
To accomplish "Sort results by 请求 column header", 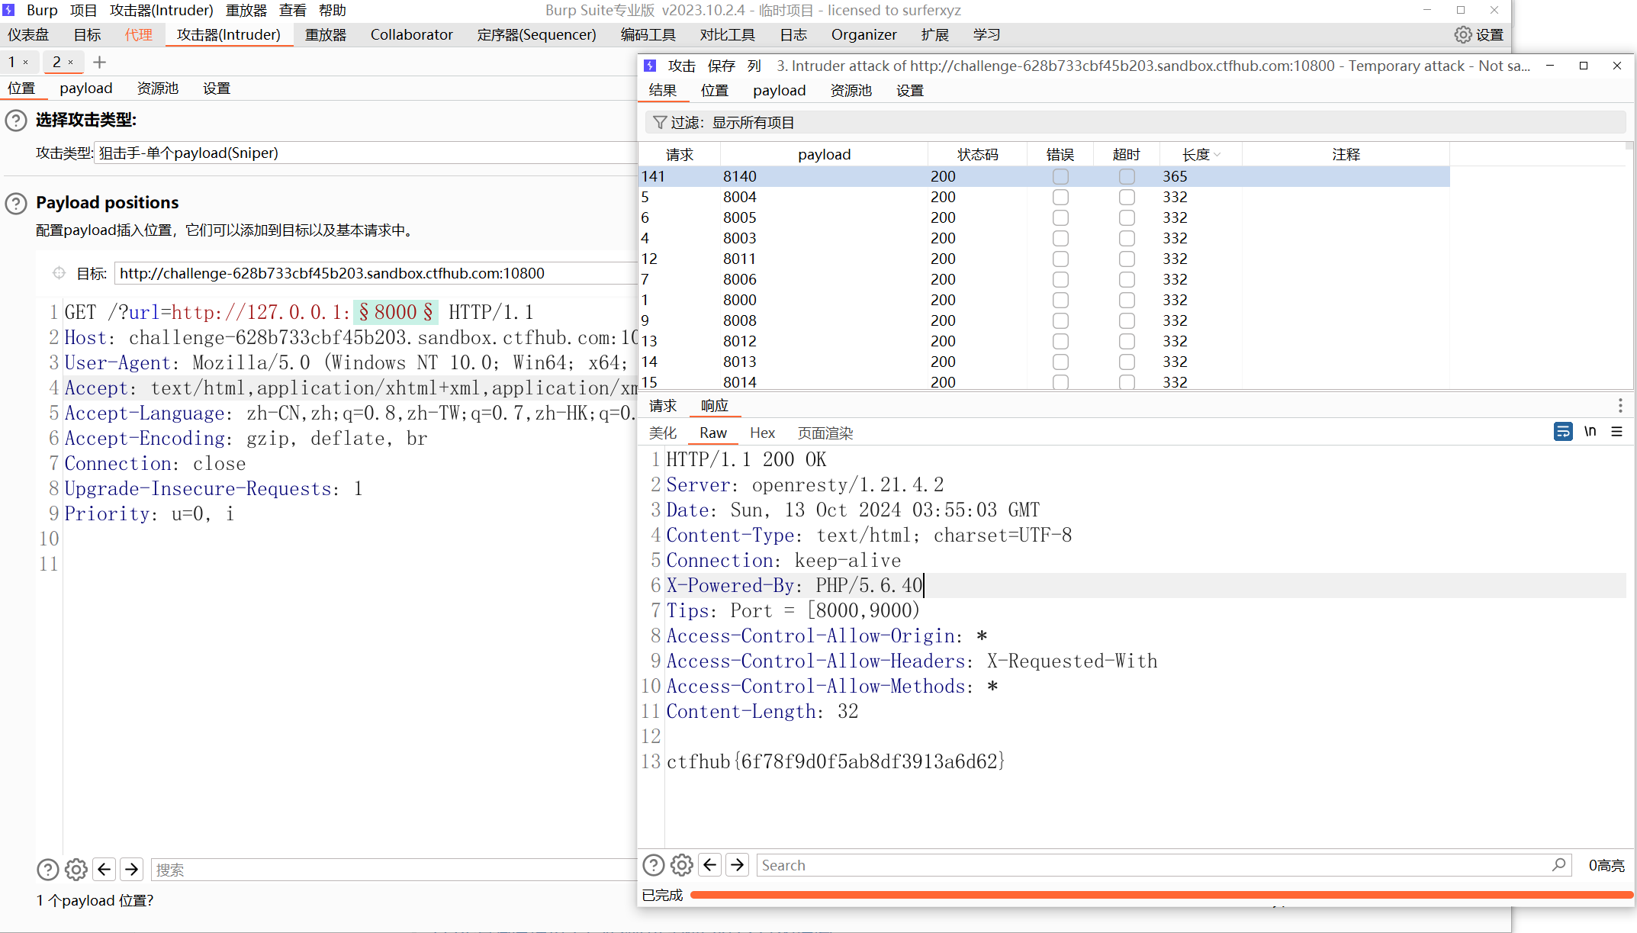I will point(679,154).
